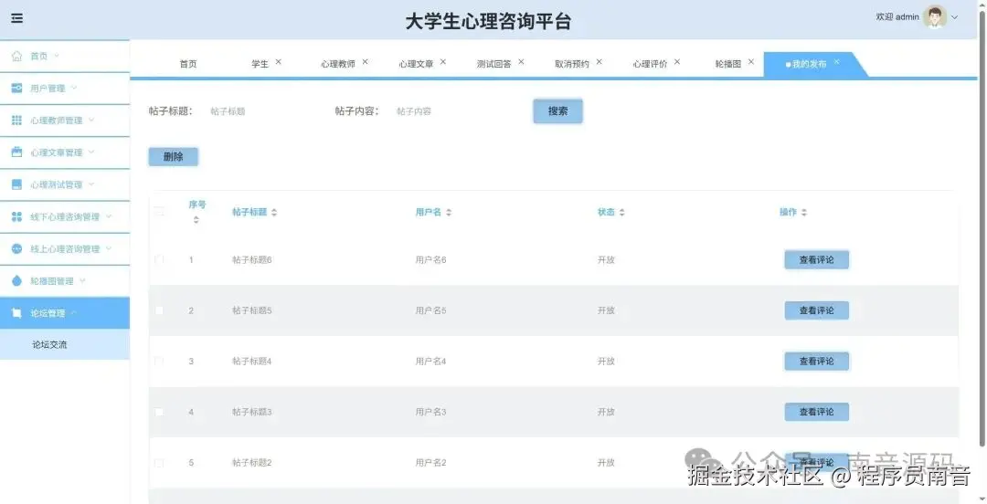The image size is (987, 504).
Task: Click 查看评论 for 帖子标题4
Action: [816, 362]
